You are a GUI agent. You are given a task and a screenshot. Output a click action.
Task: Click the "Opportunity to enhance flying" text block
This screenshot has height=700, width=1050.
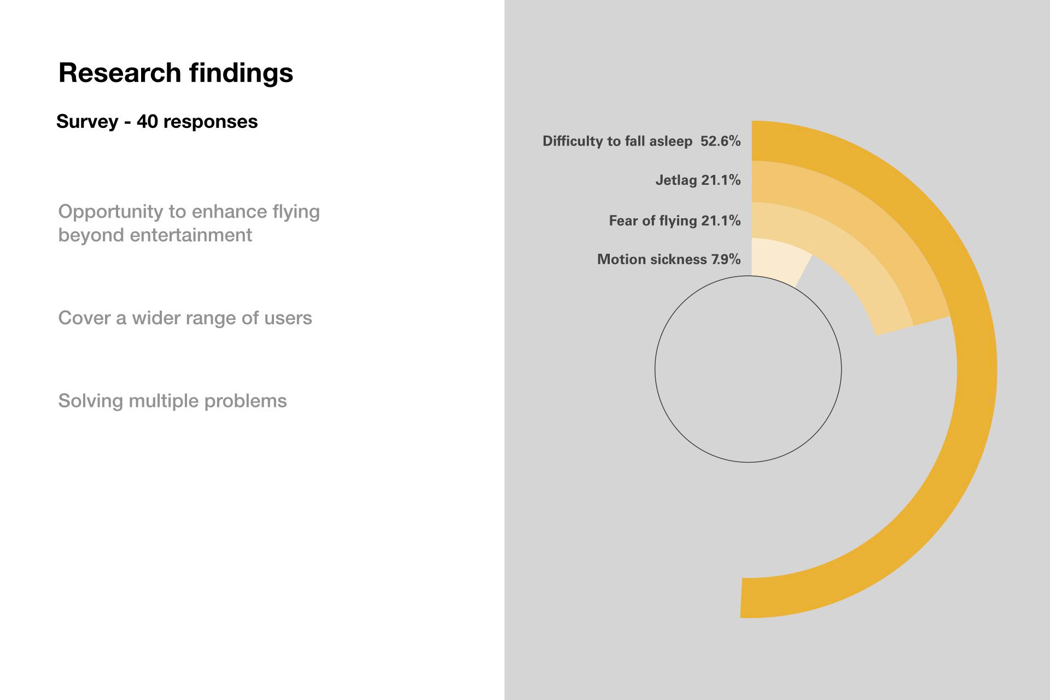(189, 212)
